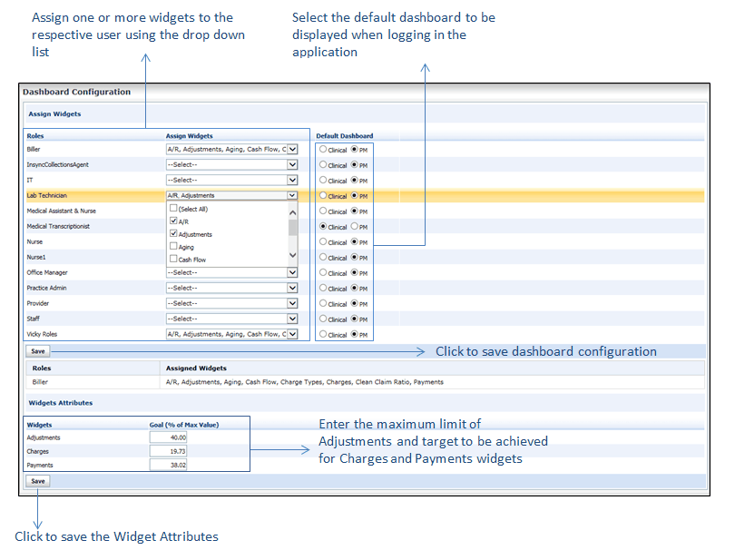Click the widget list scroll down arrow

pyautogui.click(x=293, y=255)
